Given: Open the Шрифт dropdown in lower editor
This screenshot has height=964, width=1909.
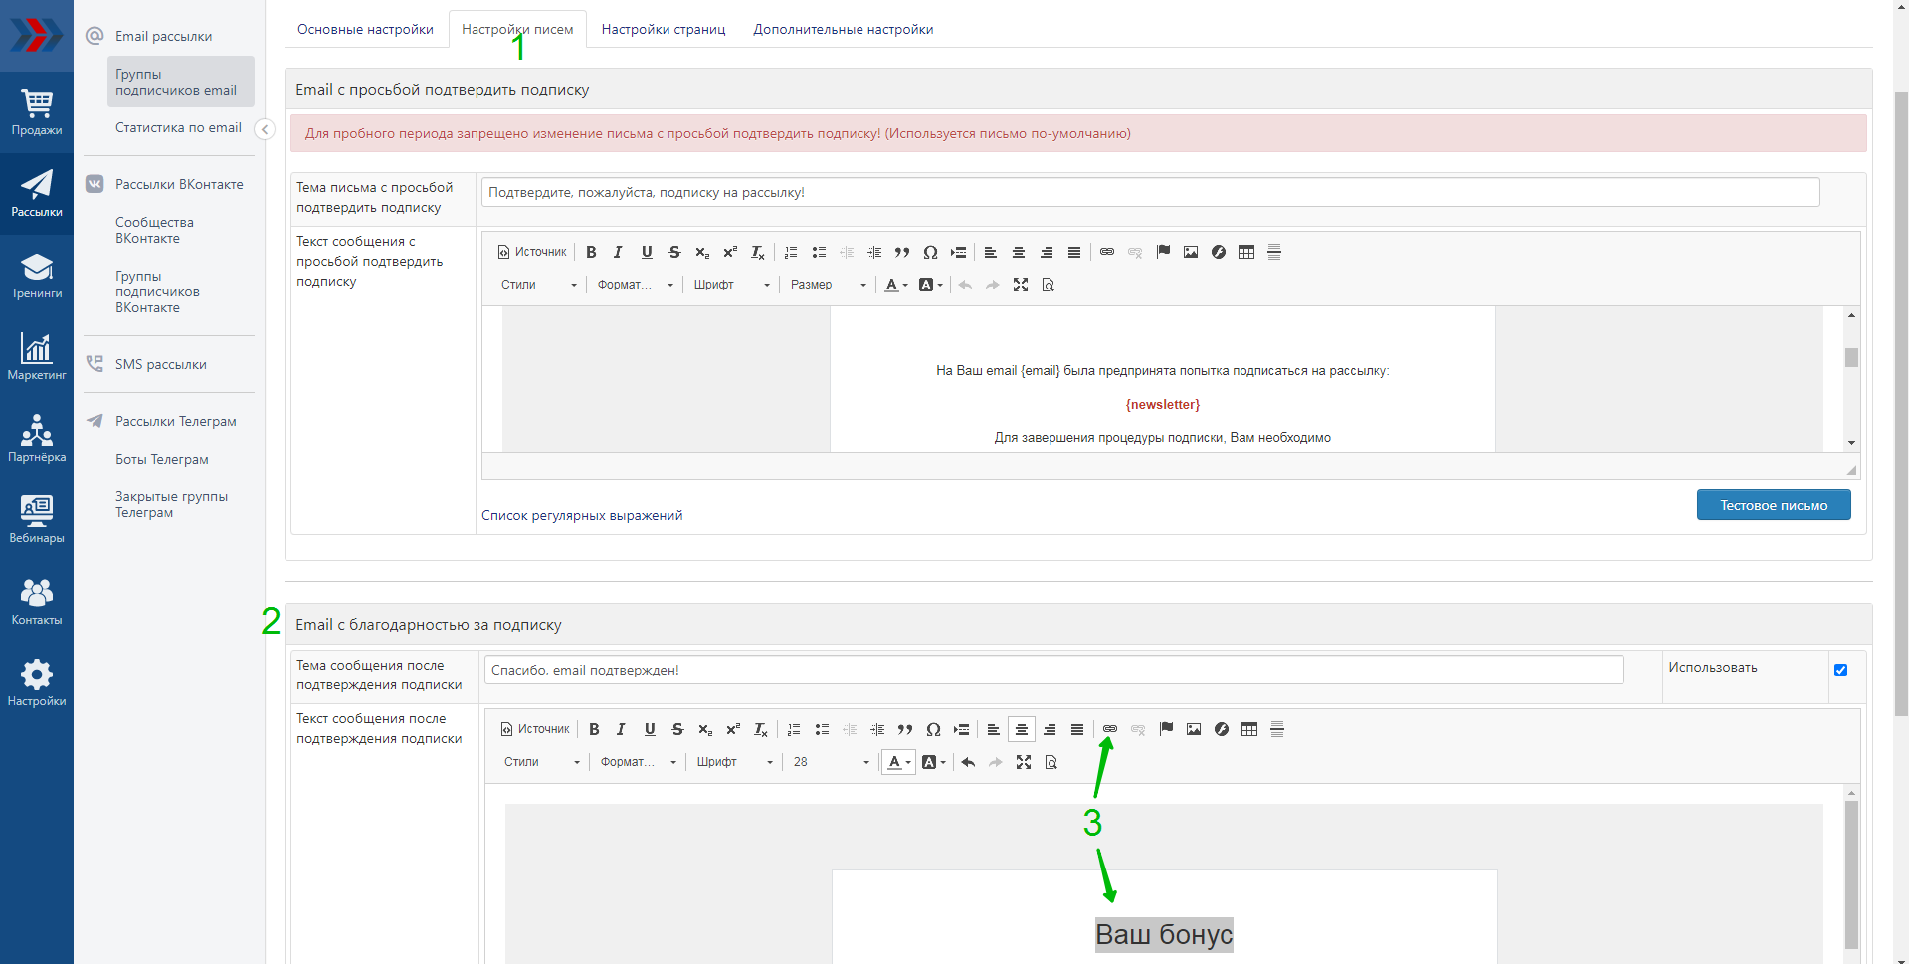Looking at the screenshot, I should tap(734, 762).
